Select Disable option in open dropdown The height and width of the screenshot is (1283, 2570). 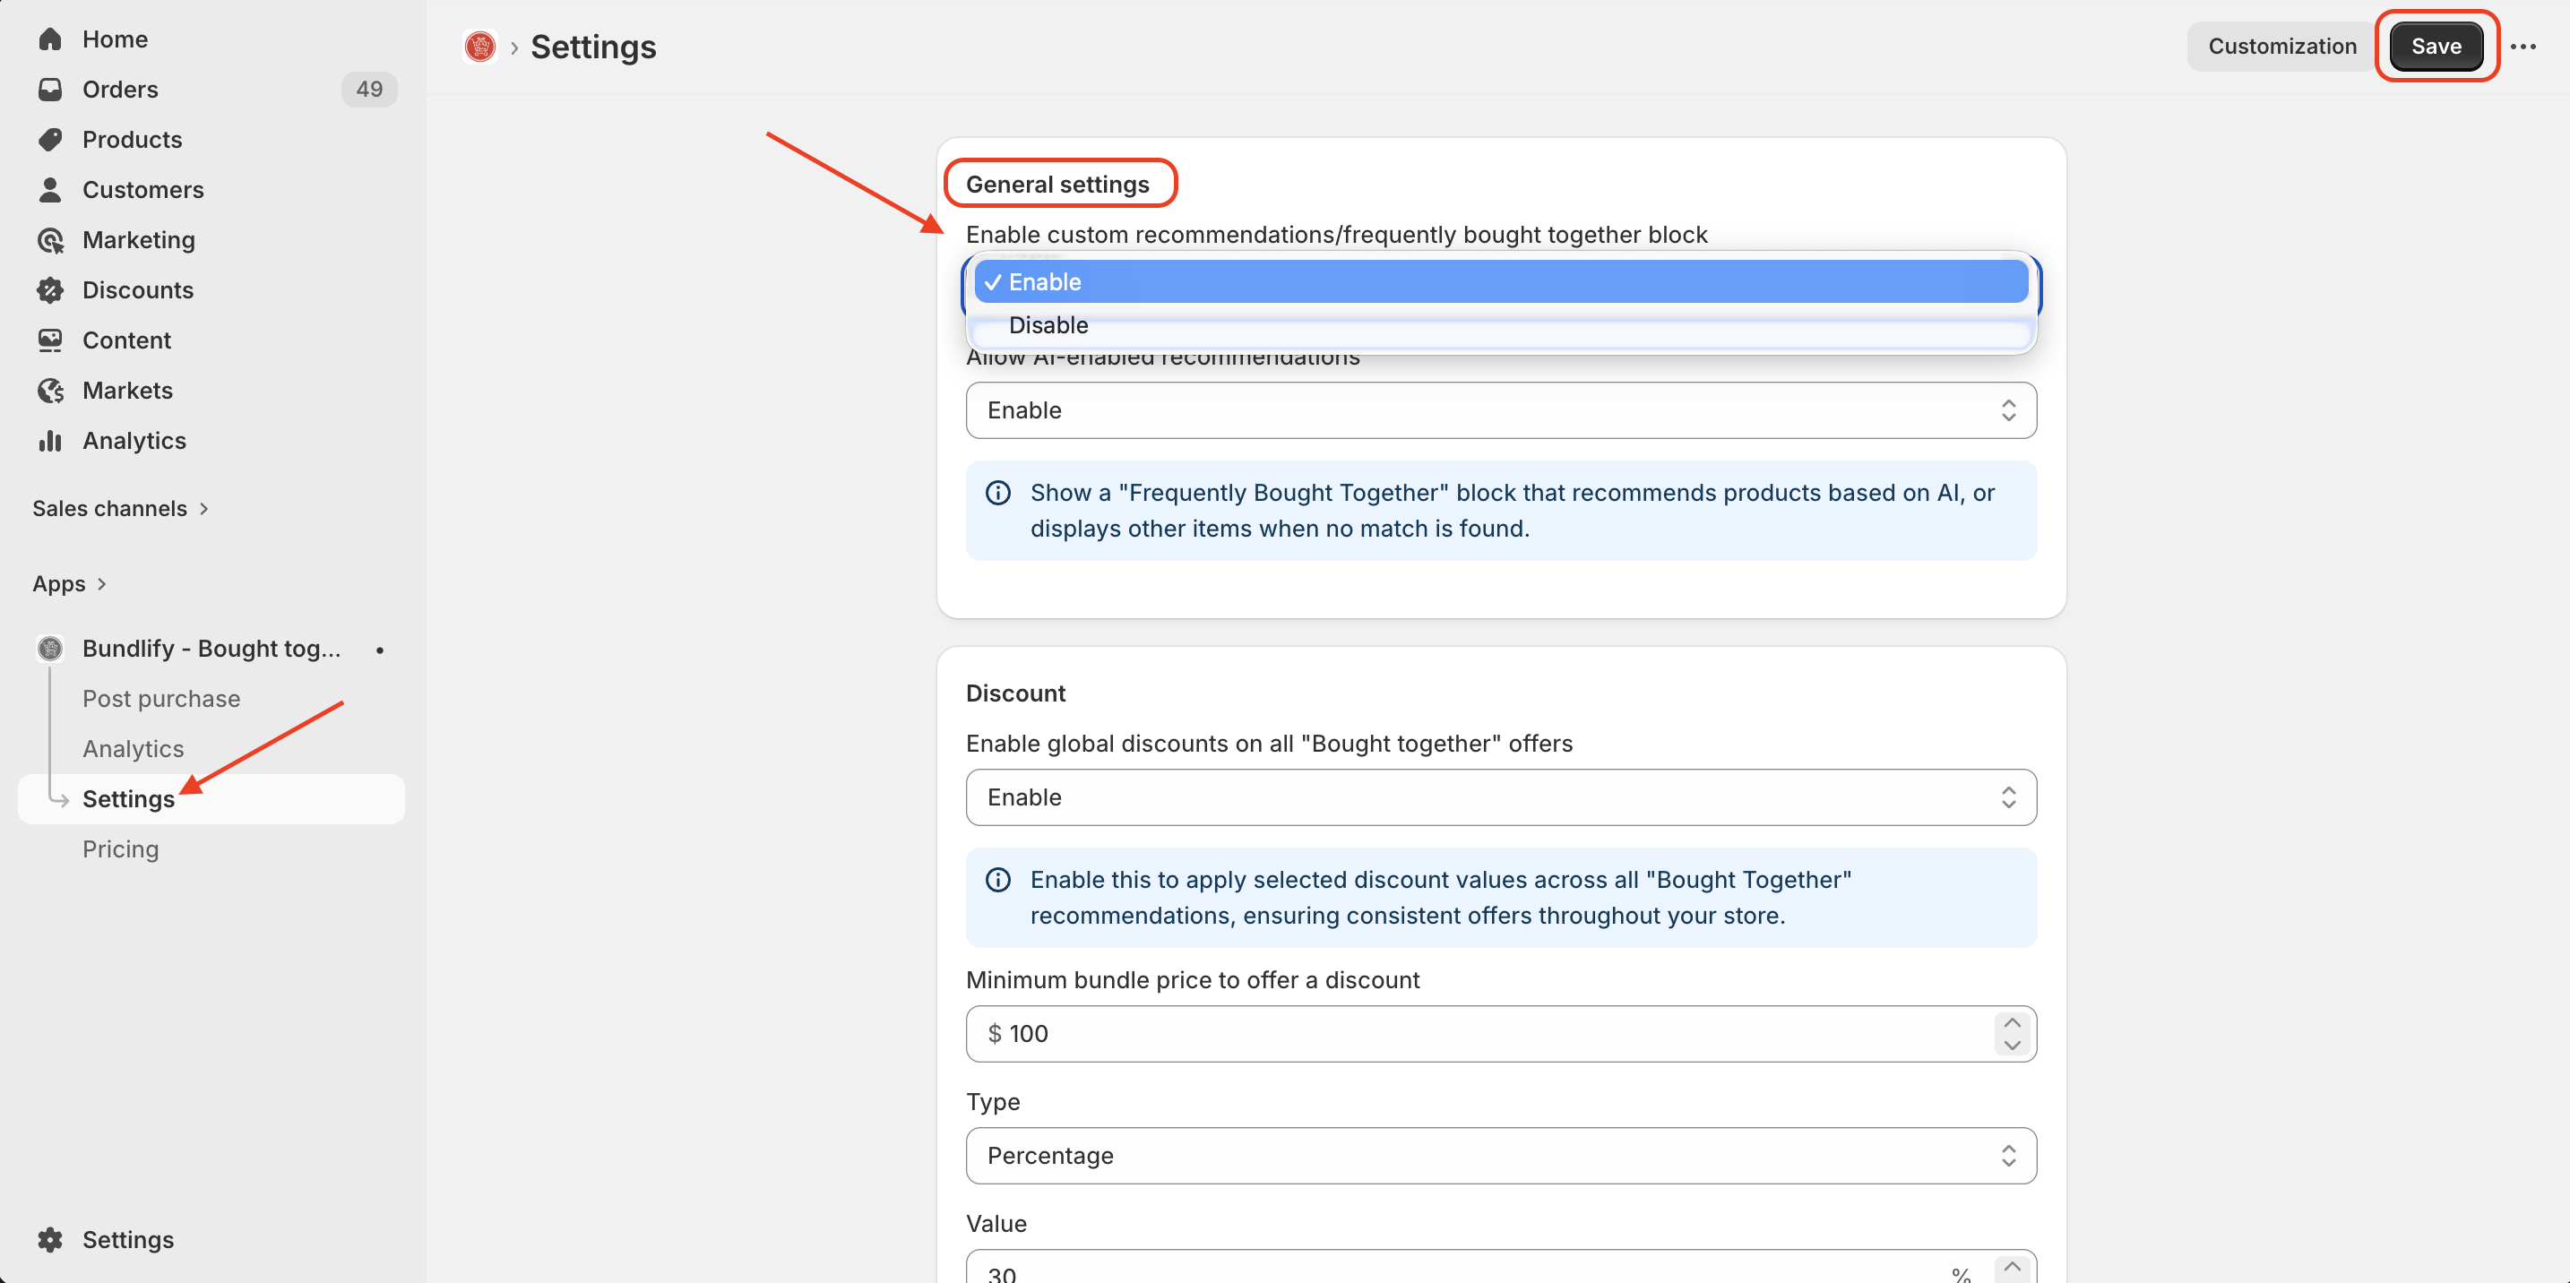click(x=1048, y=326)
